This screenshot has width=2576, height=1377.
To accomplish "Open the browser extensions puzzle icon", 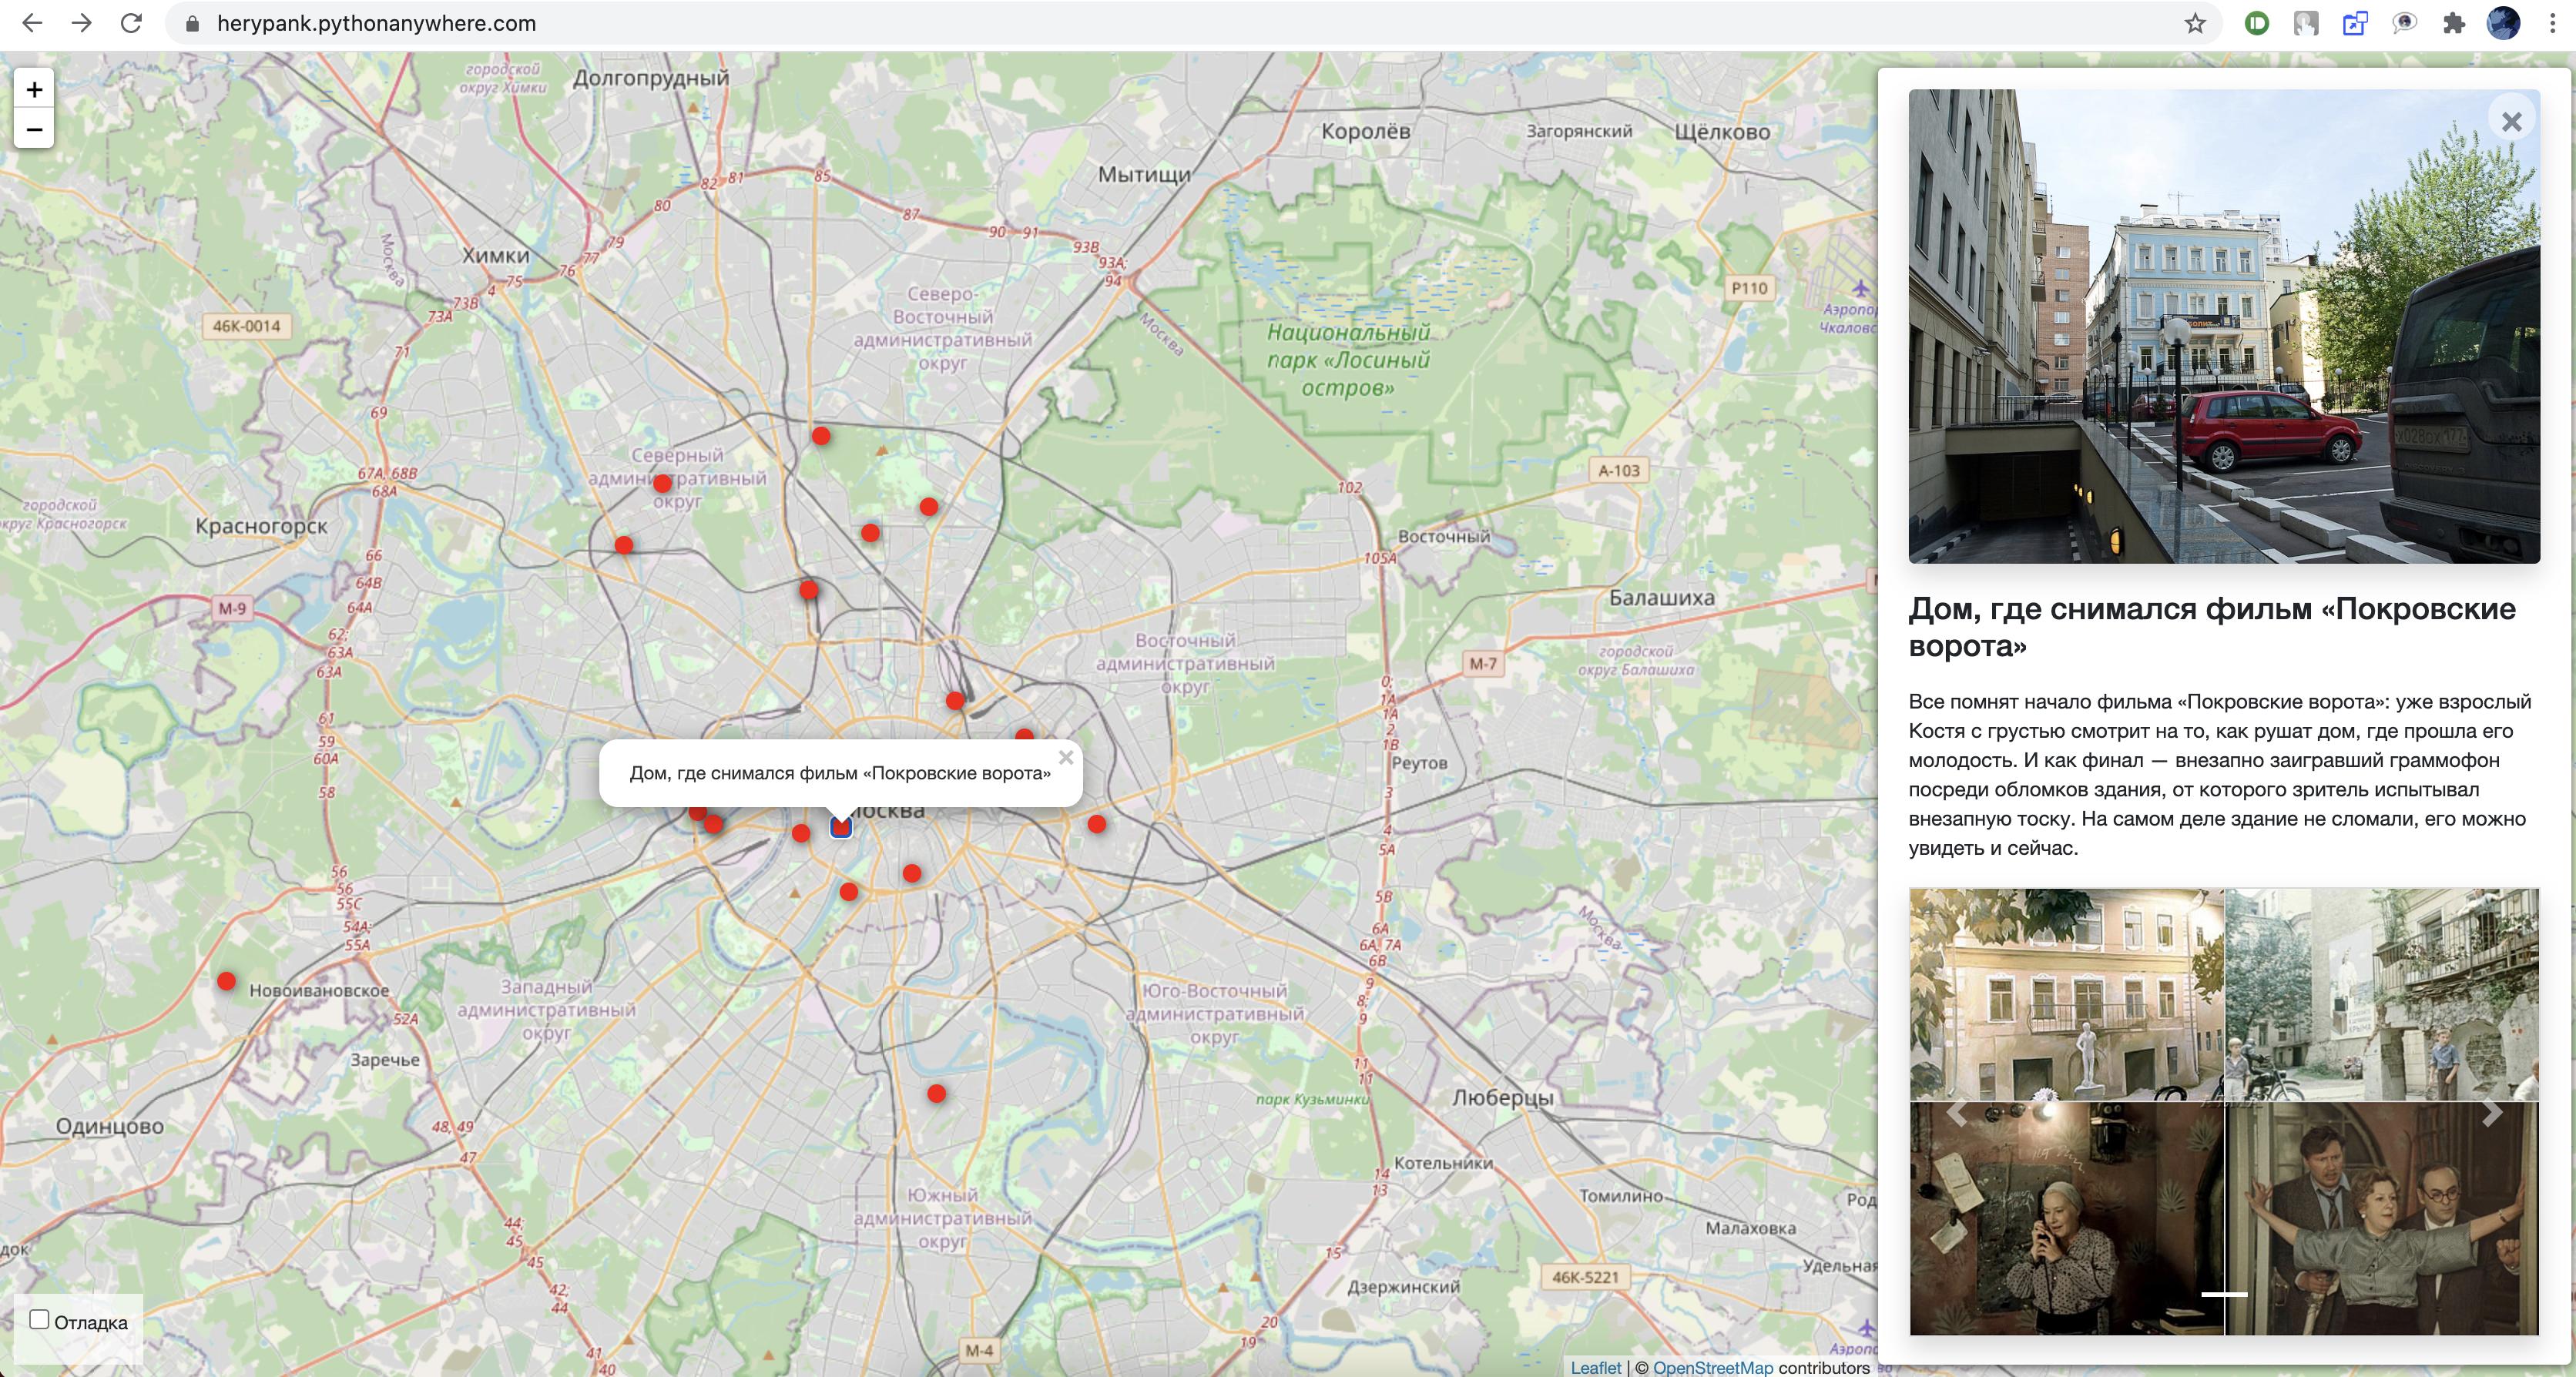I will pos(2454,23).
